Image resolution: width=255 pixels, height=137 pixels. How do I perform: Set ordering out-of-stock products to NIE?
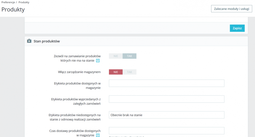[x=116, y=56]
